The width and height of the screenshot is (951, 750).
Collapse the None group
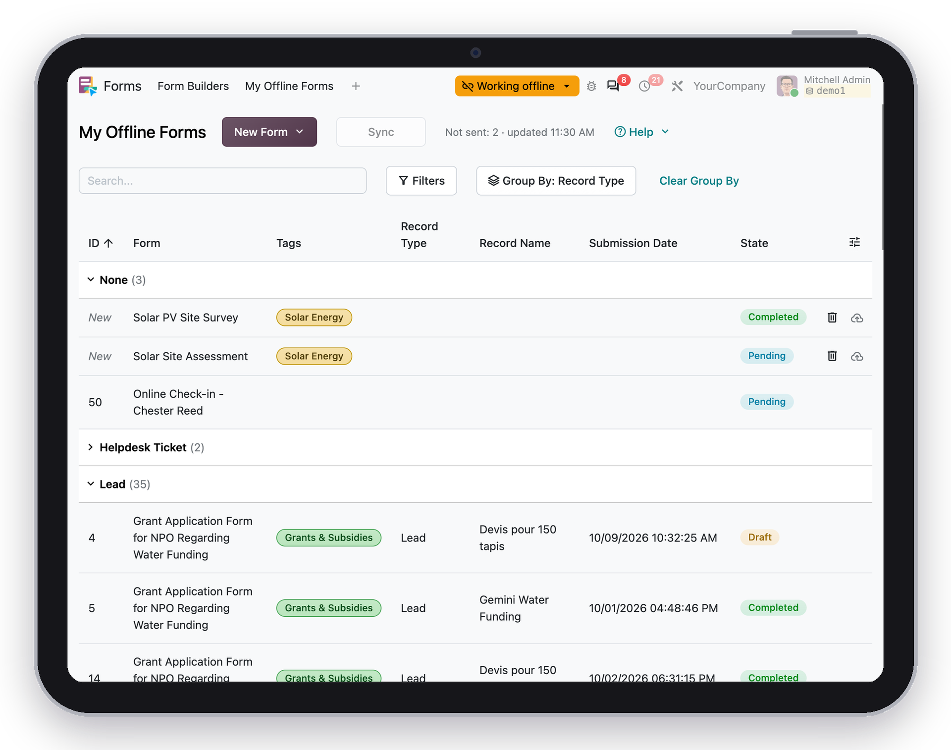pyautogui.click(x=91, y=280)
